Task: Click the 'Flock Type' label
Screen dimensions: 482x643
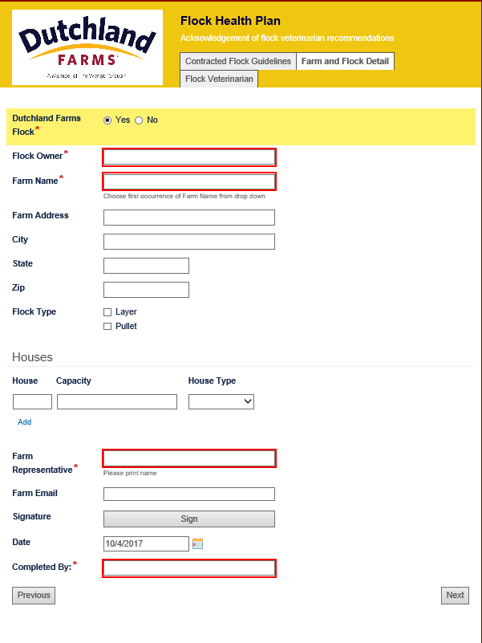Action: tap(34, 312)
